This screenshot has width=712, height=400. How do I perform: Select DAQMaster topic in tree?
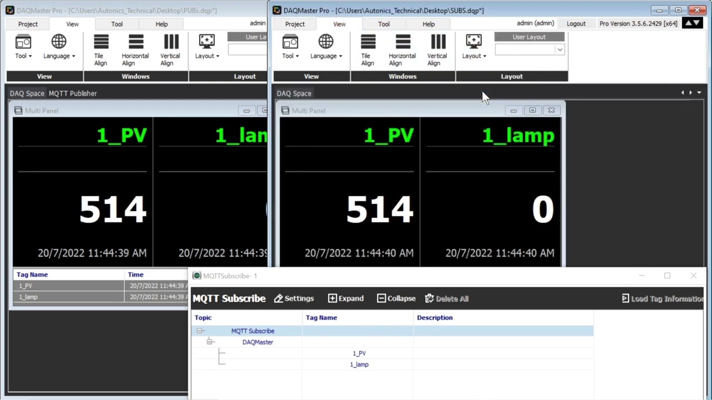258,342
